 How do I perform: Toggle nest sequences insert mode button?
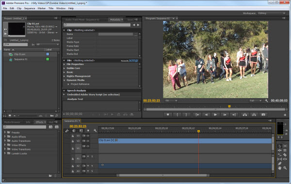67,131
